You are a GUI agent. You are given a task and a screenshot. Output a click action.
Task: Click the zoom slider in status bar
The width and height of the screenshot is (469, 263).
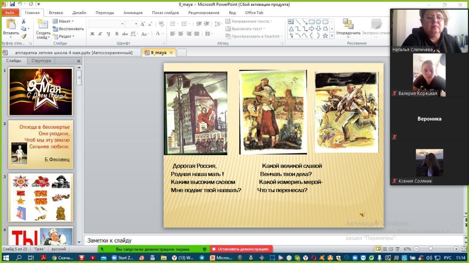[431, 249]
